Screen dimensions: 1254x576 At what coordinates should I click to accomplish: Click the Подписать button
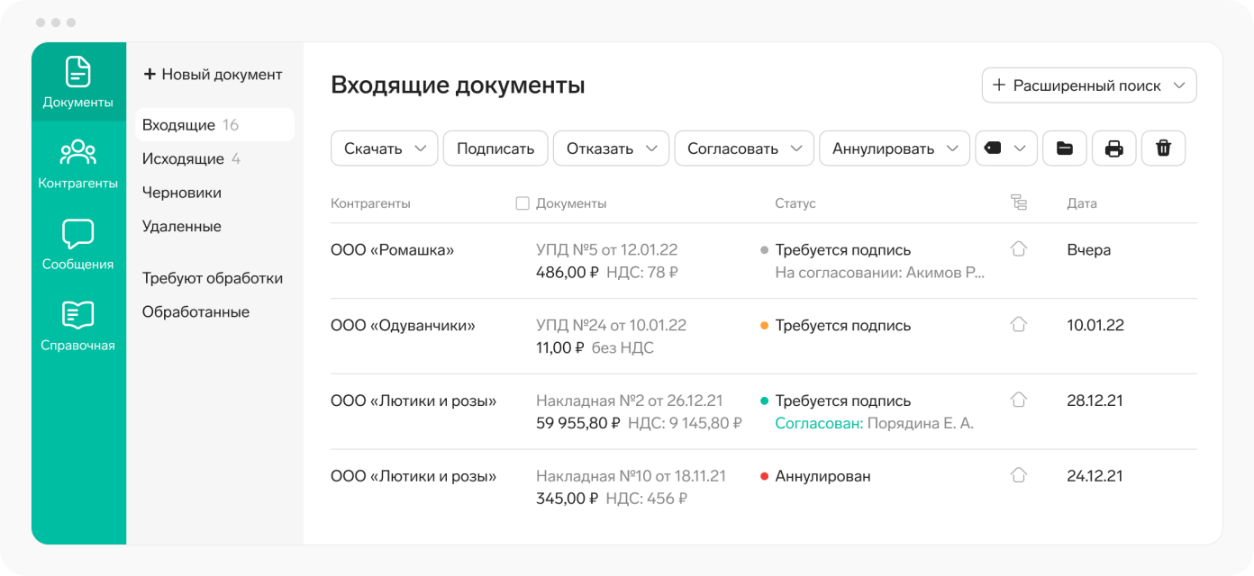tap(495, 148)
